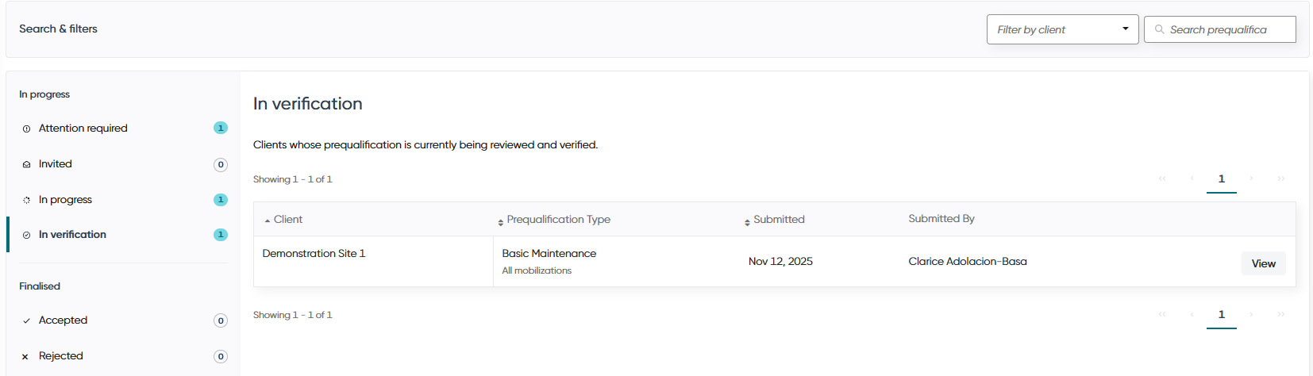
Task: Click the Attention required alert icon
Action: point(26,129)
